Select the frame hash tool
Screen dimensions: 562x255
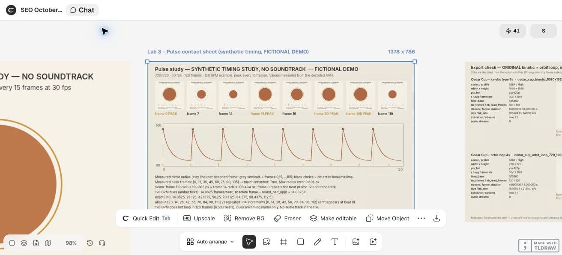(284, 242)
